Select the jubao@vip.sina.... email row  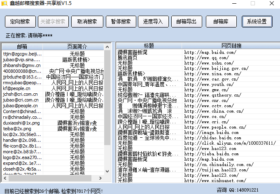point(53,59)
